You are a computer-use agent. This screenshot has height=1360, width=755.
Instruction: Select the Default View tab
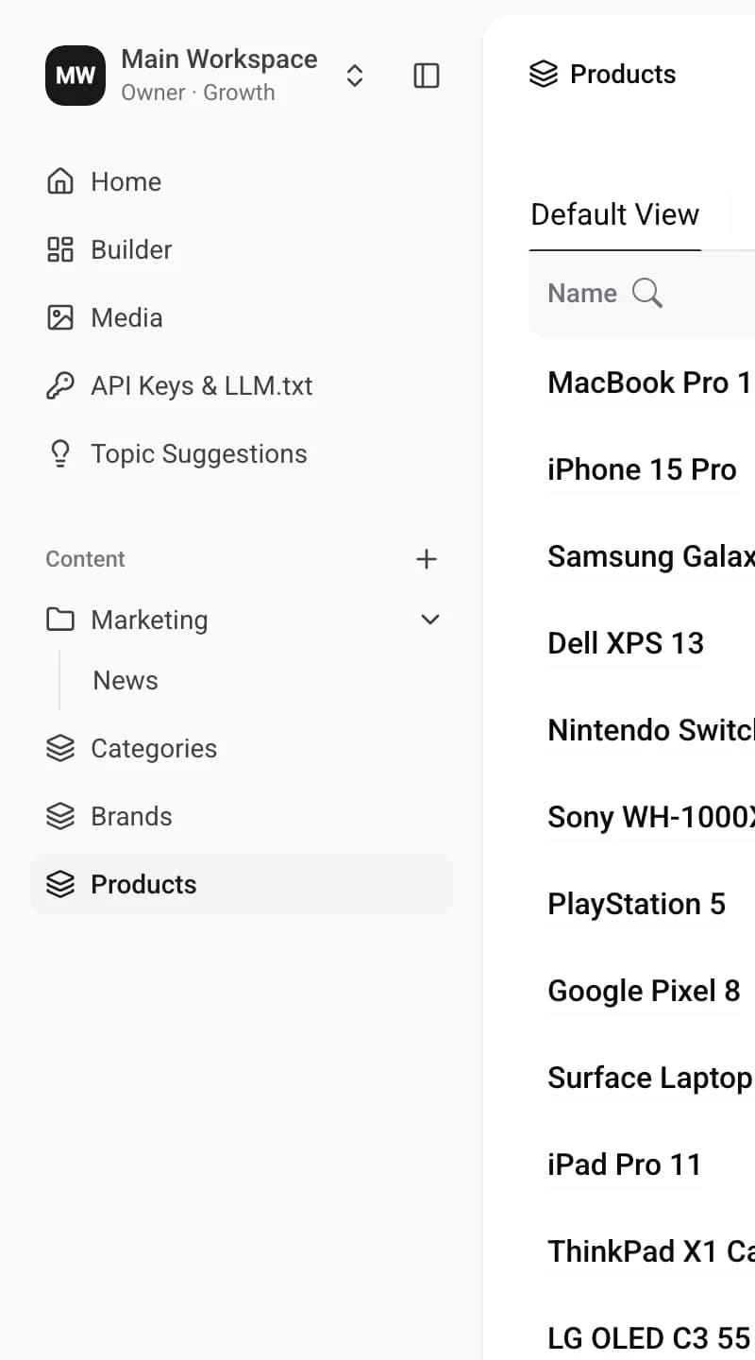[615, 214]
